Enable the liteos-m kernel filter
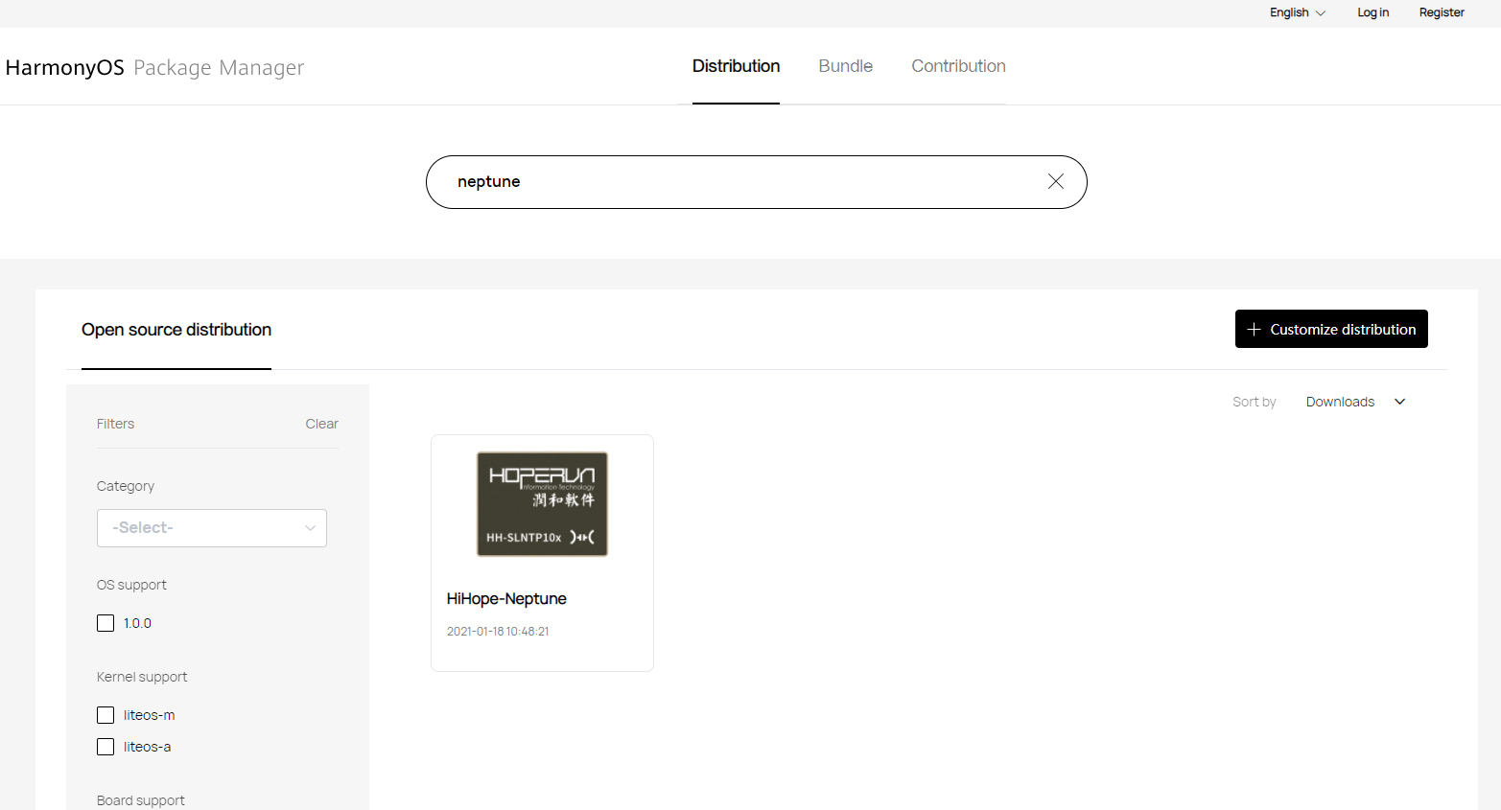Screen dimensions: 1501x810 coord(106,715)
